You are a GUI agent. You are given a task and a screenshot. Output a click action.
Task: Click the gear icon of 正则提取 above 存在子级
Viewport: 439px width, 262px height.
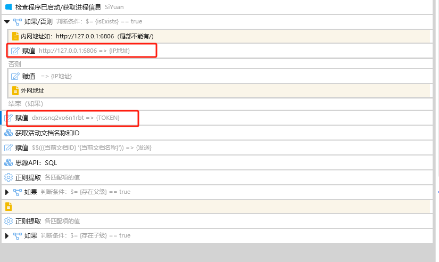click(9, 221)
